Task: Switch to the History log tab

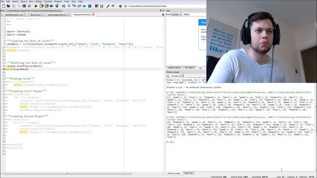Action: coord(188,173)
